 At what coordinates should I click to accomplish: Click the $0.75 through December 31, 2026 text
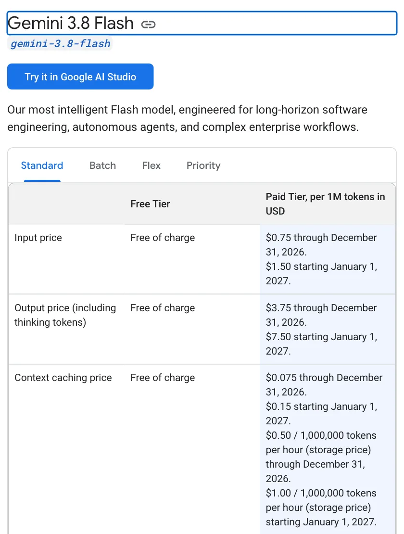[321, 244]
